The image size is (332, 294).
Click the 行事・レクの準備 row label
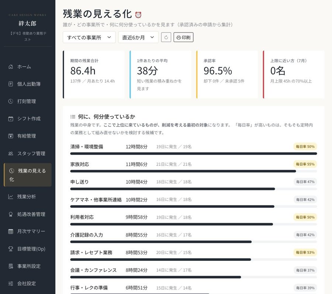89,288
